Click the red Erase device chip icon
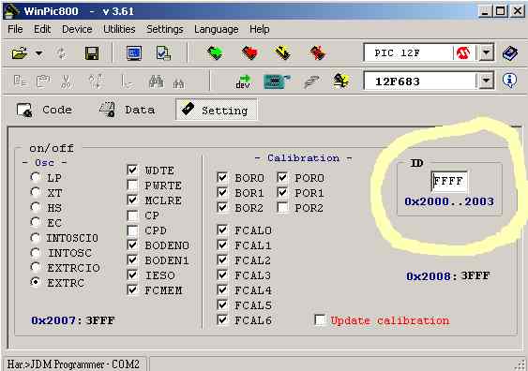Screen dimensions: 528x371 tap(317, 53)
